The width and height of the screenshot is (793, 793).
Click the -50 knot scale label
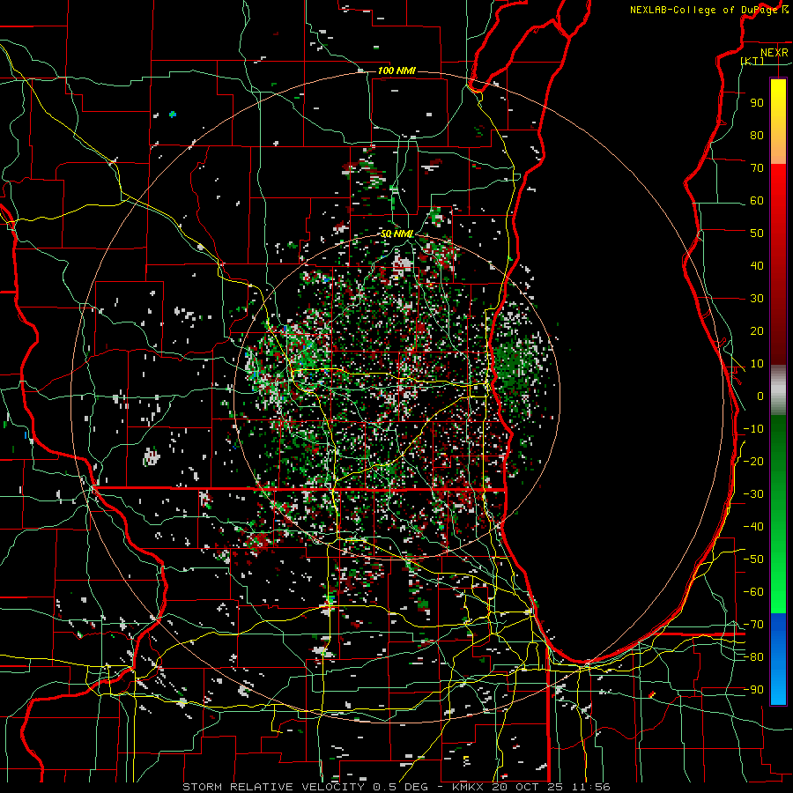(753, 560)
